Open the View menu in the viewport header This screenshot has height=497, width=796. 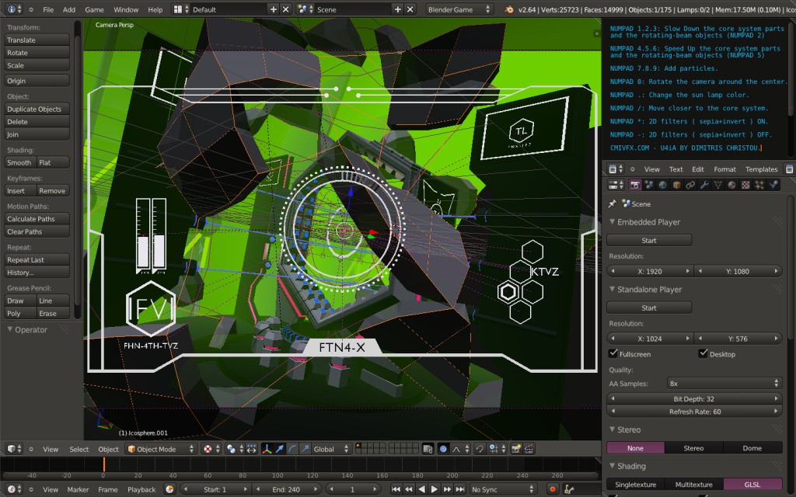[x=50, y=448]
